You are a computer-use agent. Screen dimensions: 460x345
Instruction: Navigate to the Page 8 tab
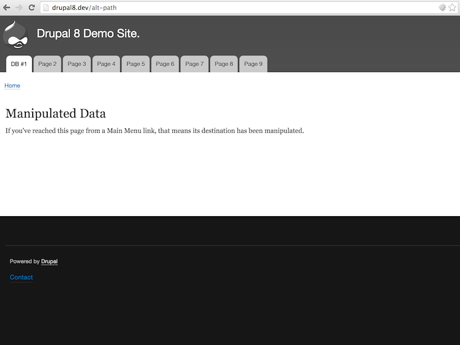[224, 64]
